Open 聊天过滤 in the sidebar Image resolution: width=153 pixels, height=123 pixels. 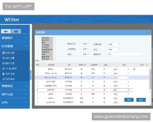coord(8,63)
